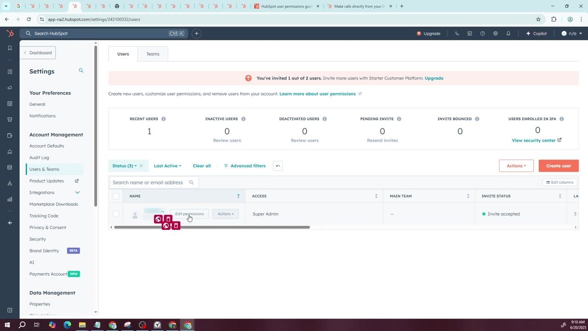Click Edit permissions for the user

189,214
